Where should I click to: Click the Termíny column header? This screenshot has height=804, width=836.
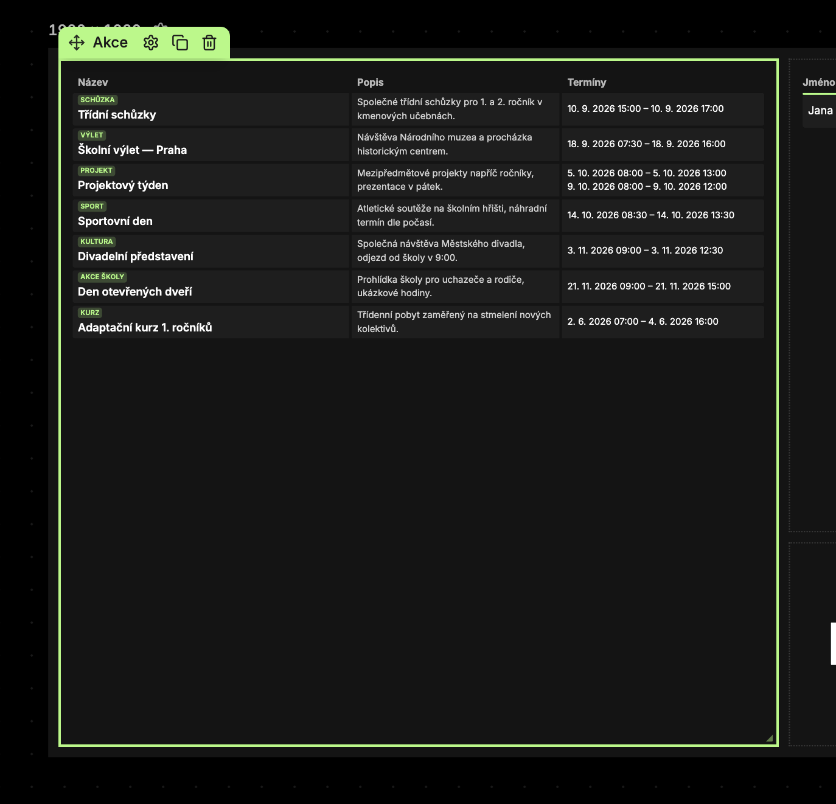tap(587, 82)
